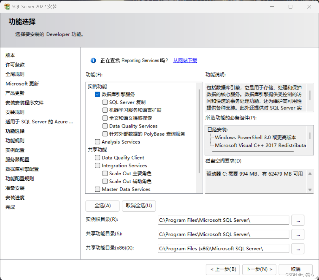Click the 共享功能 group header

[97, 150]
